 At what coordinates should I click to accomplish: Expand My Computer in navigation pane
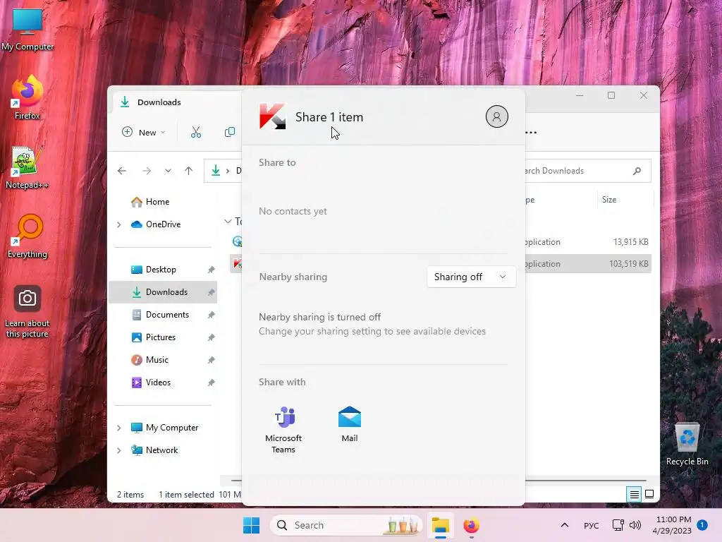coord(118,428)
